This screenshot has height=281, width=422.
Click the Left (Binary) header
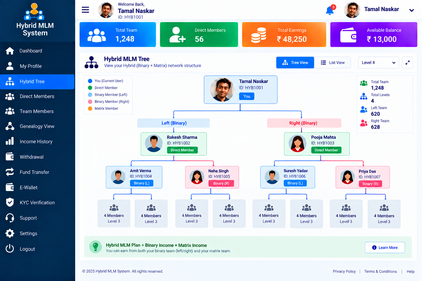pos(174,123)
